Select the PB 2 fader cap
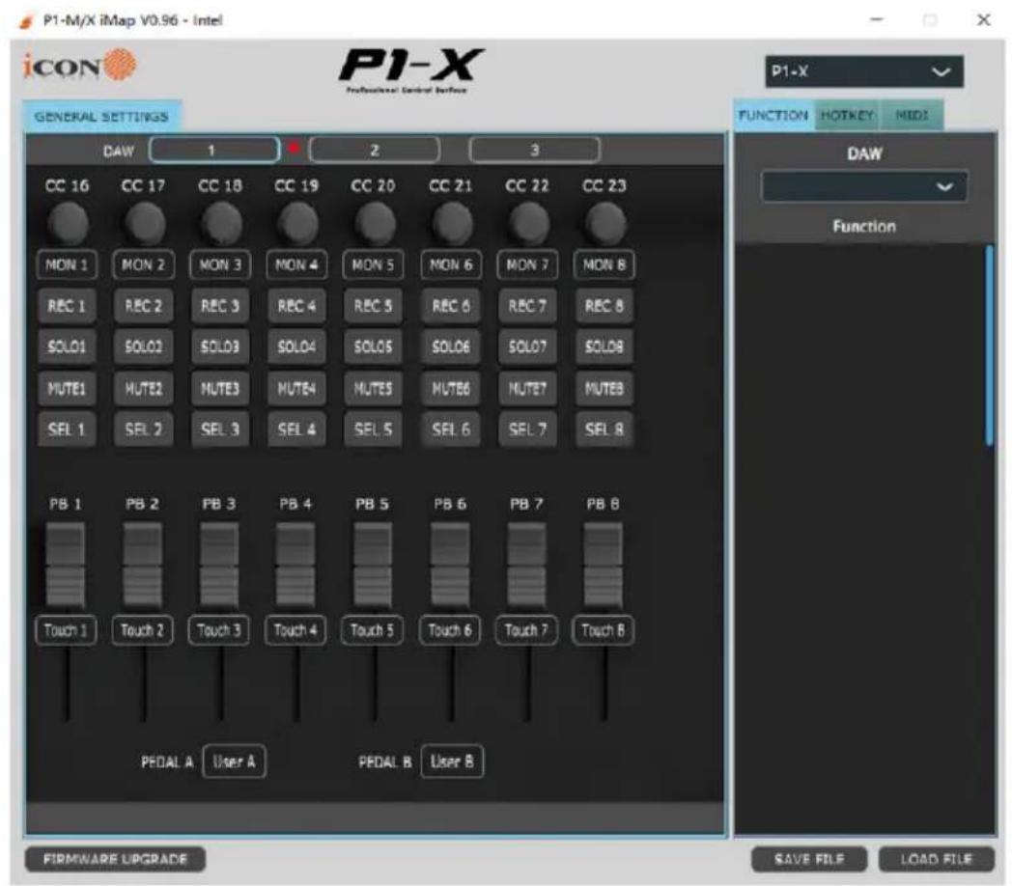1012x886 pixels. coord(142,567)
